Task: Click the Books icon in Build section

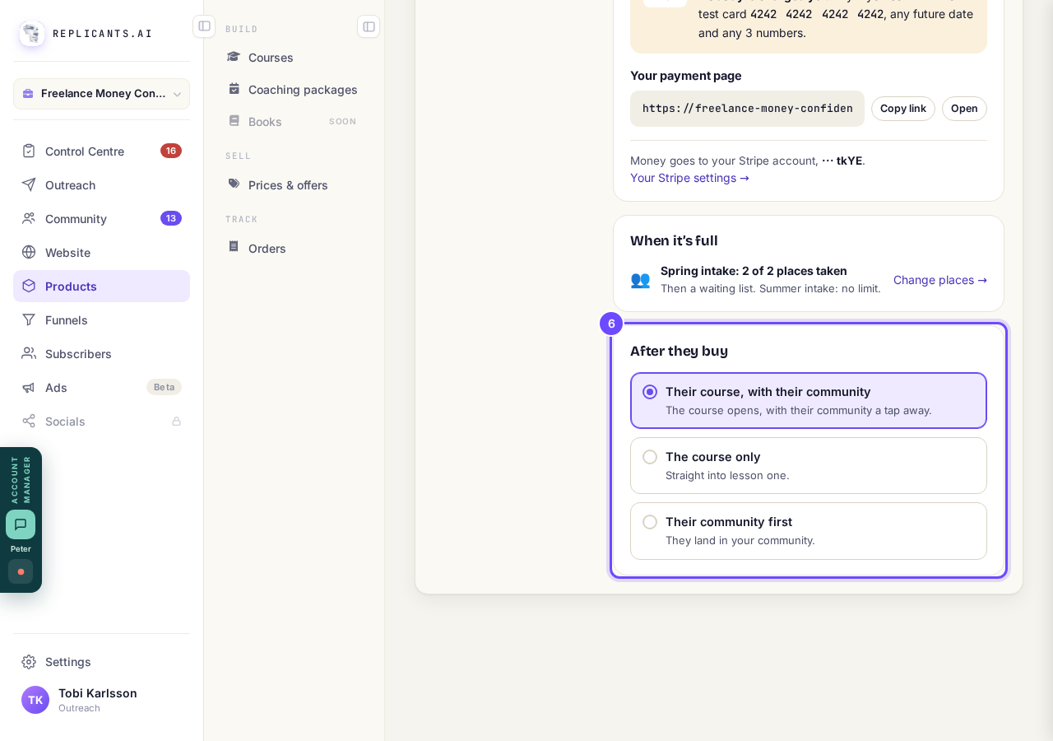Action: click(x=234, y=121)
